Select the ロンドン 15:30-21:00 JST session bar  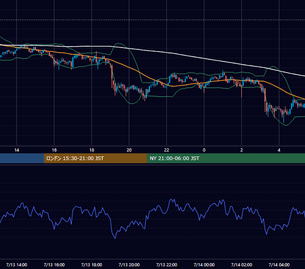[95, 158]
